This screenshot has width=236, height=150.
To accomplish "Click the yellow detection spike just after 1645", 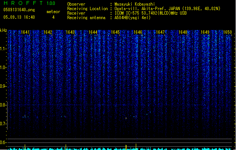I will click(126, 147).
